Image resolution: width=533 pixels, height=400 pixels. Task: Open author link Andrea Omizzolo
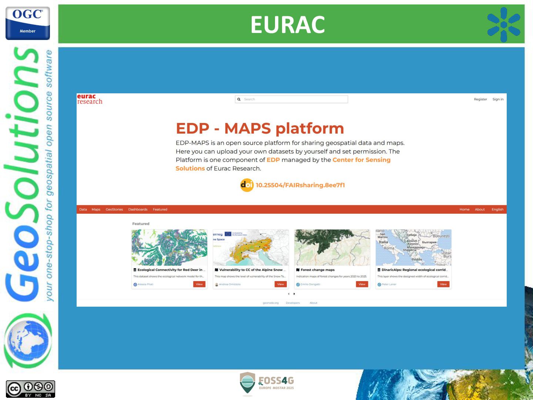(x=230, y=284)
